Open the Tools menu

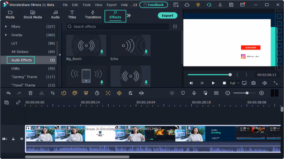[87, 5]
